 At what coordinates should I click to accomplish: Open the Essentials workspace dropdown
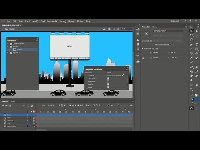(x=176, y=21)
